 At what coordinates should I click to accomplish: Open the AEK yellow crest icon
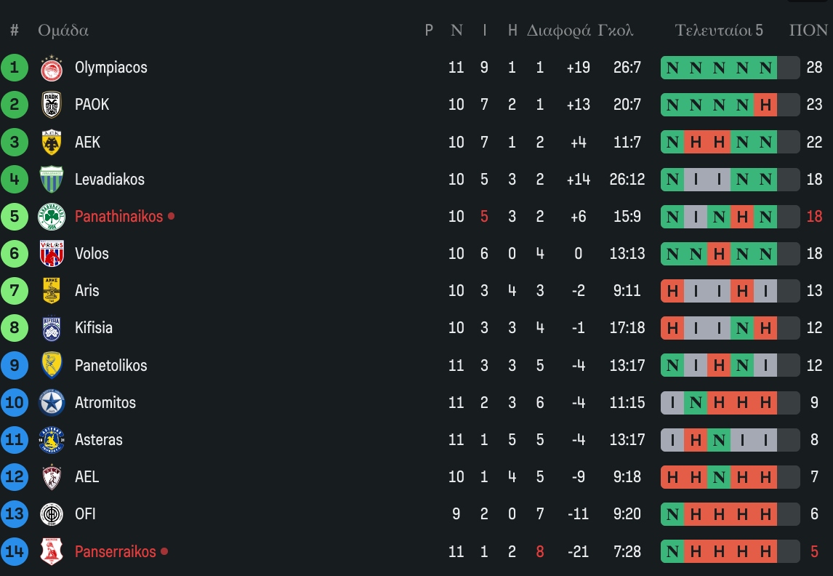tap(52, 143)
